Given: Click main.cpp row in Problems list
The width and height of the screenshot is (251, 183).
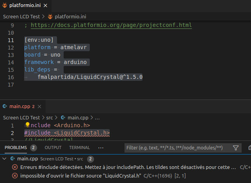Looking at the screenshot, I should 126,159.
